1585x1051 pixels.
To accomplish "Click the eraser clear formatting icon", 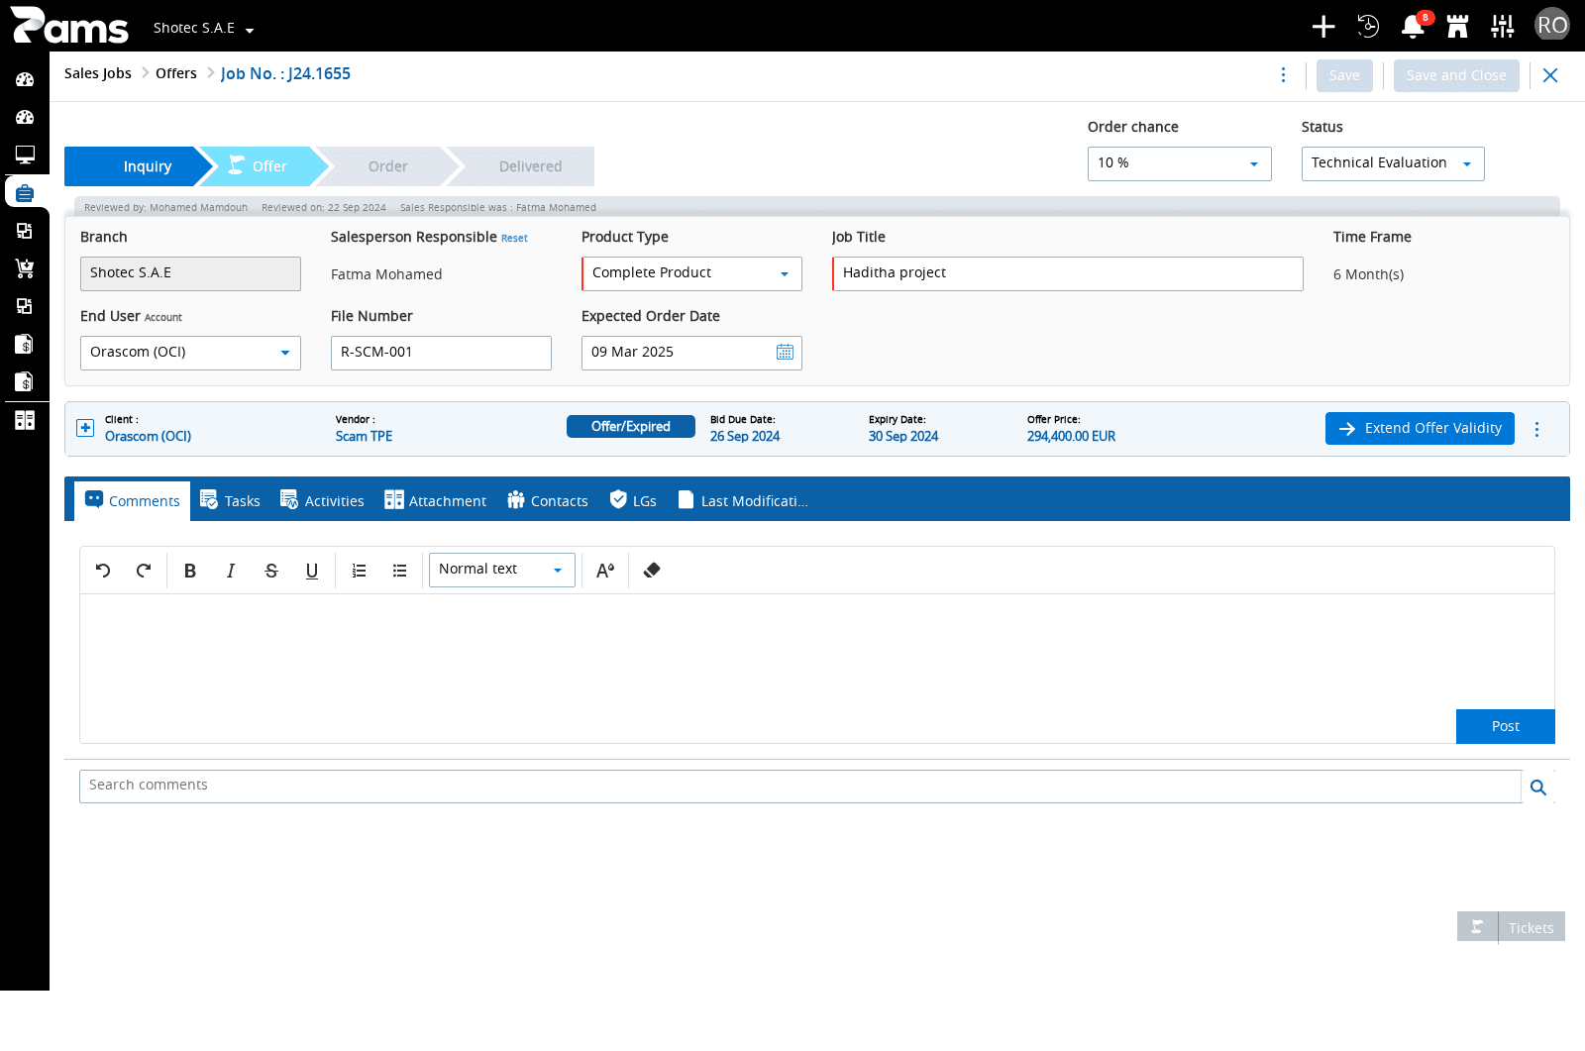I will pos(652,571).
